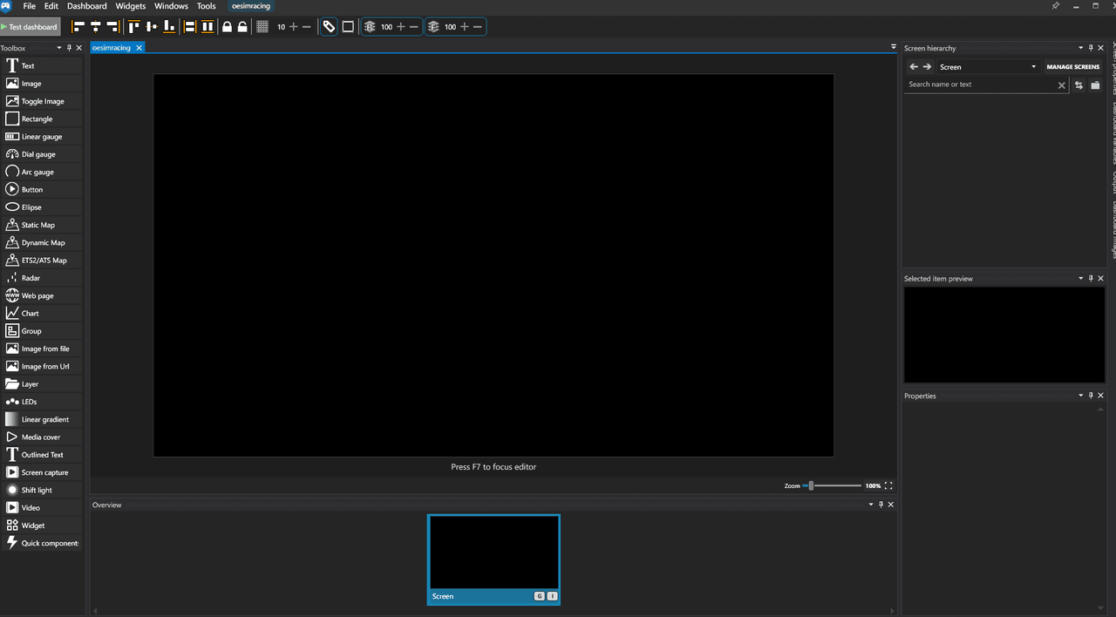Open the Edit menu
The width and height of the screenshot is (1116, 617).
click(x=51, y=6)
